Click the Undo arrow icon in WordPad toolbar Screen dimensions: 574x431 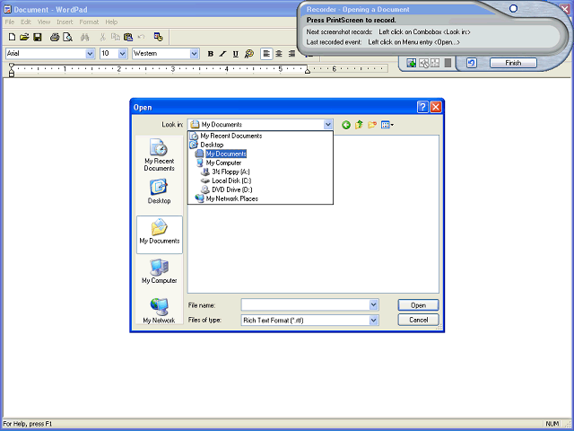pos(142,37)
